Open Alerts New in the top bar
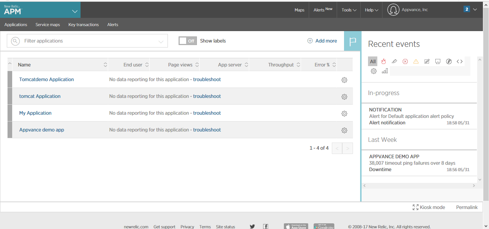Viewport: 489px width, 229px height. (x=323, y=10)
